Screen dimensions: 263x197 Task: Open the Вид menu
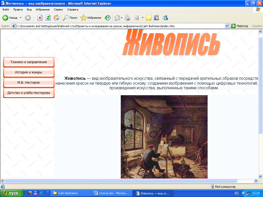tap(29, 9)
